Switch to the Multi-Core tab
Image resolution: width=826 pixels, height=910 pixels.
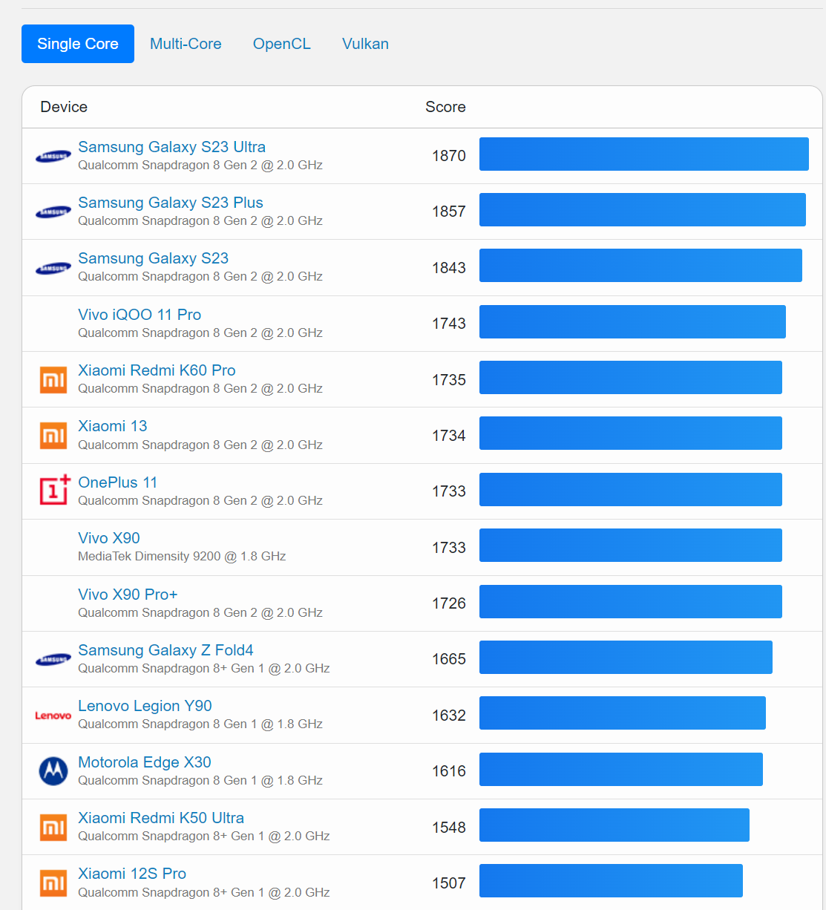point(186,44)
